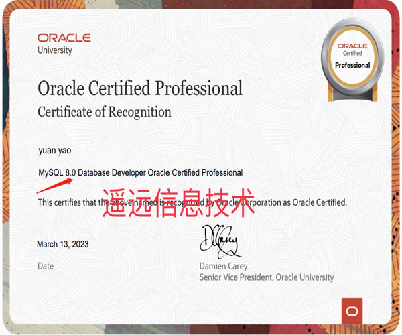Viewport: 402px width, 335px height.
Task: Click the recipient name yuan yao
Action: click(55, 150)
